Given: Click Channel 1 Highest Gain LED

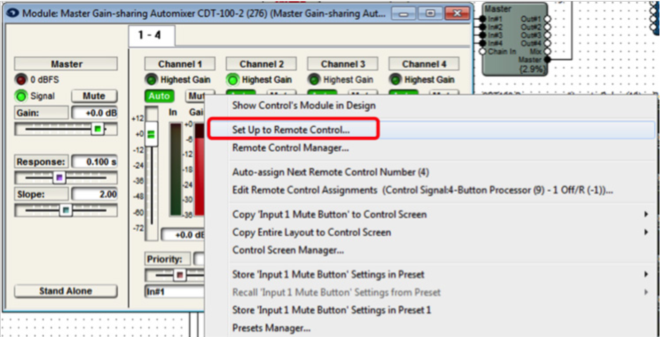Looking at the screenshot, I should point(151,80).
